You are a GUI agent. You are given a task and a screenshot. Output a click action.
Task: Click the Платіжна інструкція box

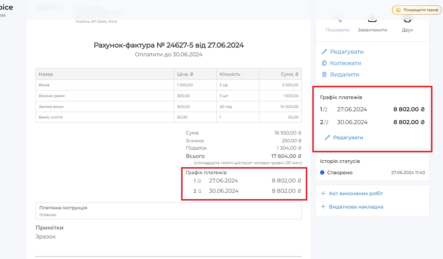click(x=168, y=211)
